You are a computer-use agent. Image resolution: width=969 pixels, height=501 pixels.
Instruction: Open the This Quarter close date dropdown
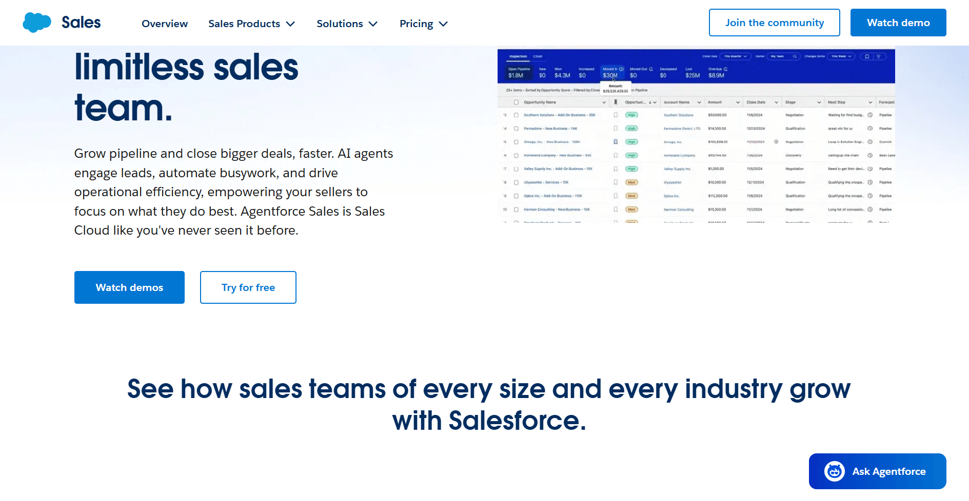736,56
